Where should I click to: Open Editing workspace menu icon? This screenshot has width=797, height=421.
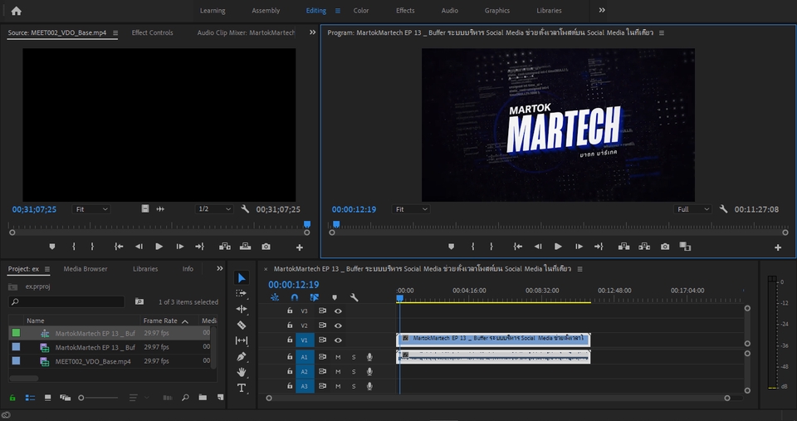(x=338, y=11)
